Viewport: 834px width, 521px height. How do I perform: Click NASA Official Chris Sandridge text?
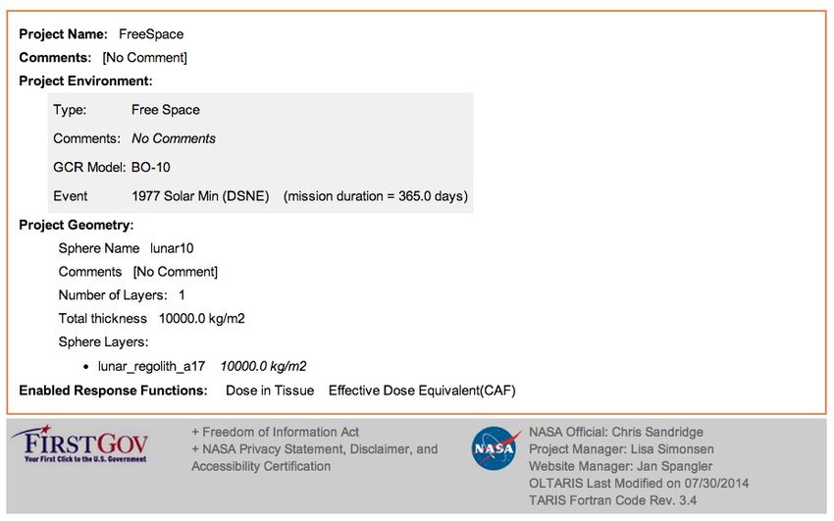[616, 432]
